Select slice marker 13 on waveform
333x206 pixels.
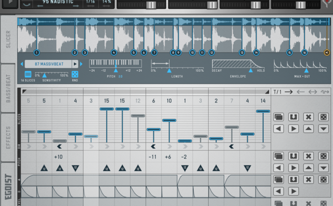pyautogui.click(x=241, y=53)
